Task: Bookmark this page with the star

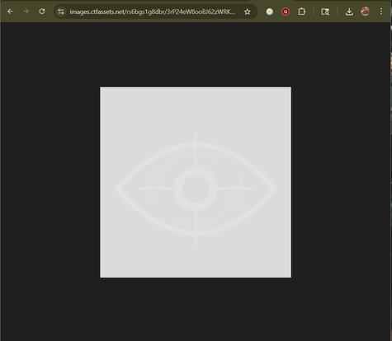Action: tap(248, 12)
